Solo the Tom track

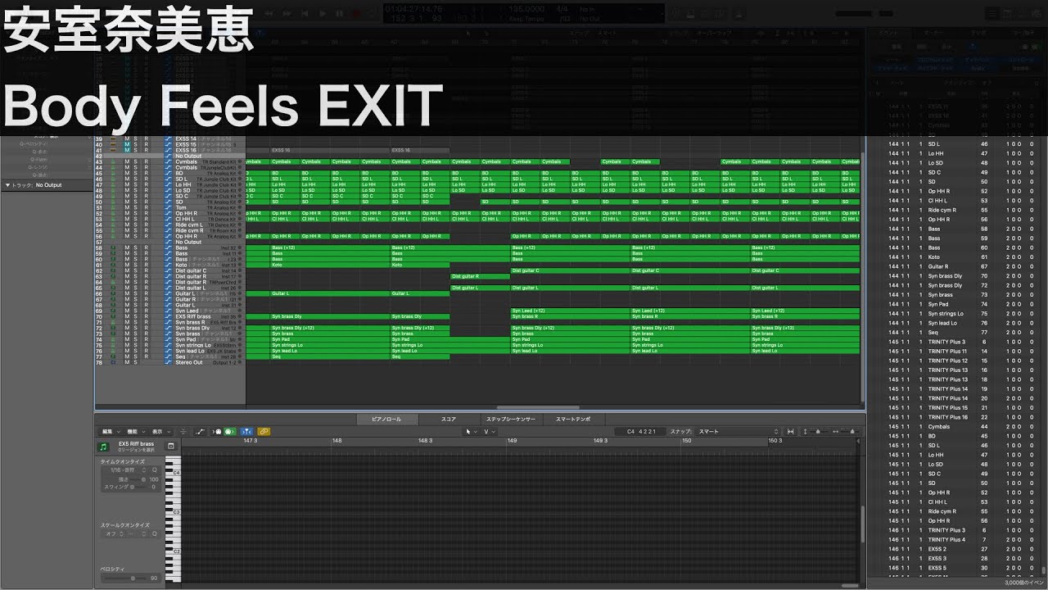tap(136, 207)
